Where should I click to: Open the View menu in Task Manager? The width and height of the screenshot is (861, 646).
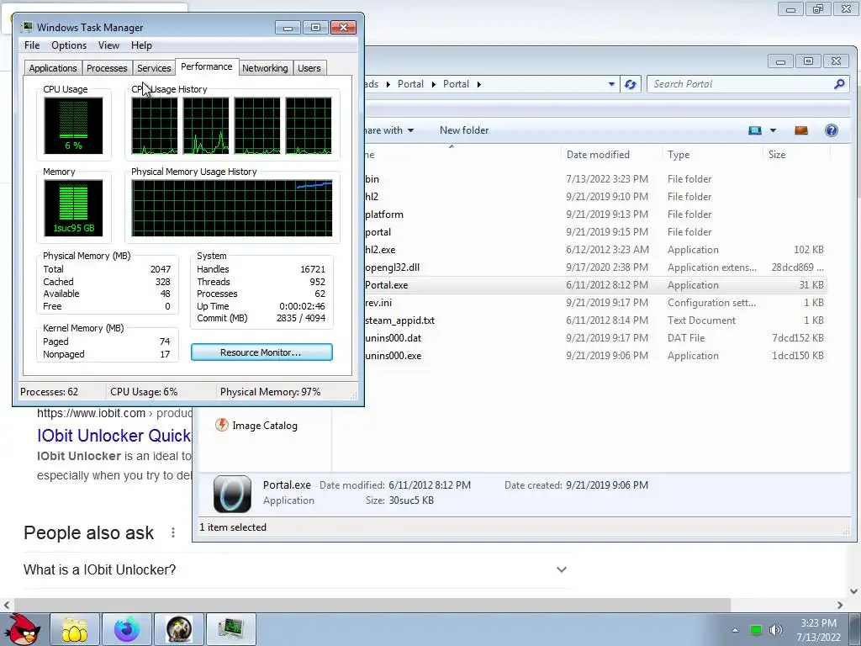pyautogui.click(x=108, y=45)
